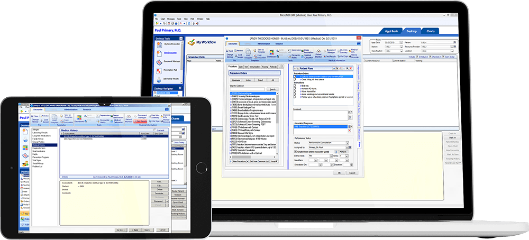Open the Status dropdown in Performance Status
529x240 pixels.
pyautogui.click(x=347, y=143)
